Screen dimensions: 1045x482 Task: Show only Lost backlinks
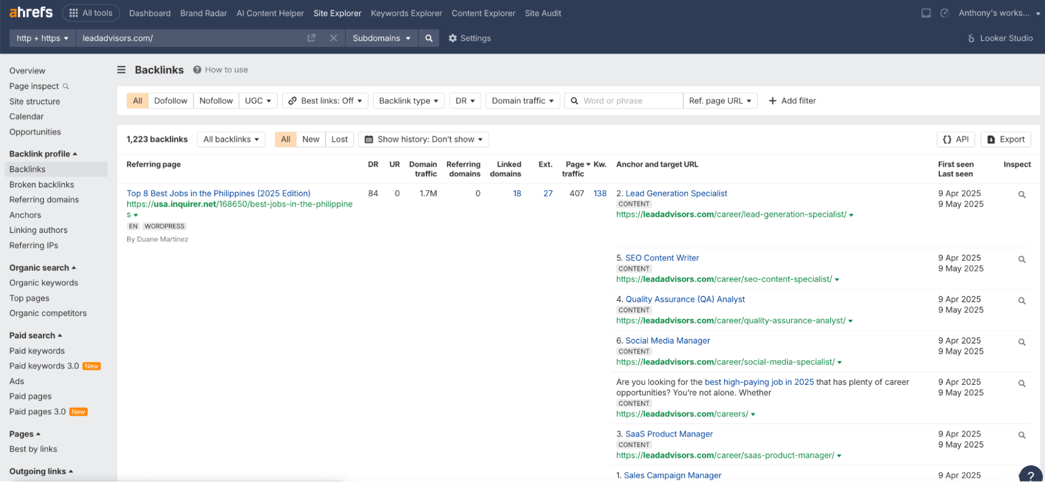click(339, 139)
